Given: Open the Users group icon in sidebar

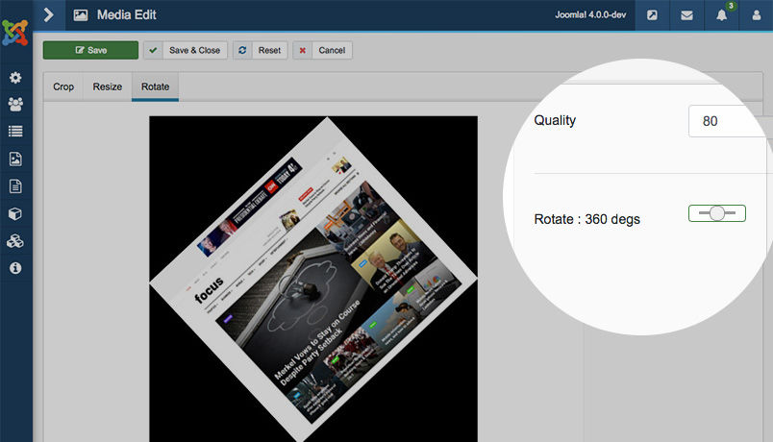Looking at the screenshot, I should (x=15, y=104).
